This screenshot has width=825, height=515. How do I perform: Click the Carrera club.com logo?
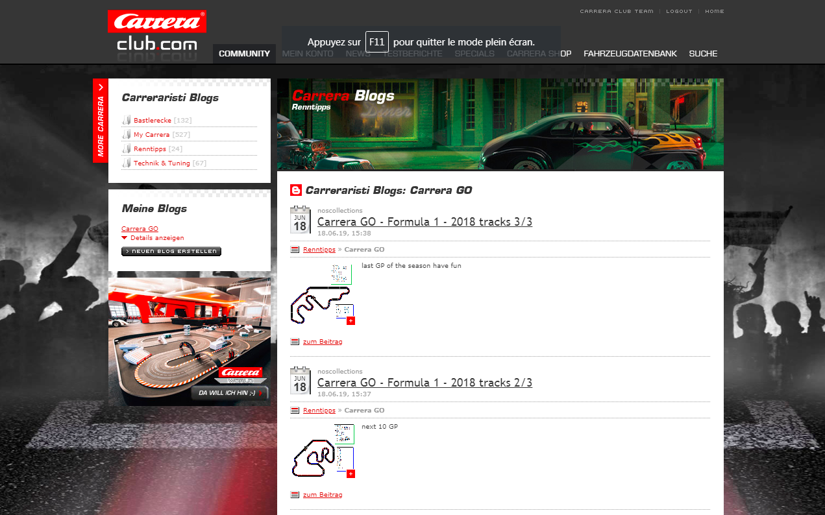click(157, 36)
